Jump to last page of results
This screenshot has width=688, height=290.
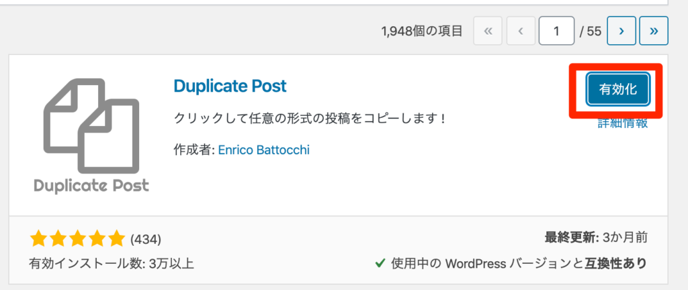pyautogui.click(x=654, y=31)
